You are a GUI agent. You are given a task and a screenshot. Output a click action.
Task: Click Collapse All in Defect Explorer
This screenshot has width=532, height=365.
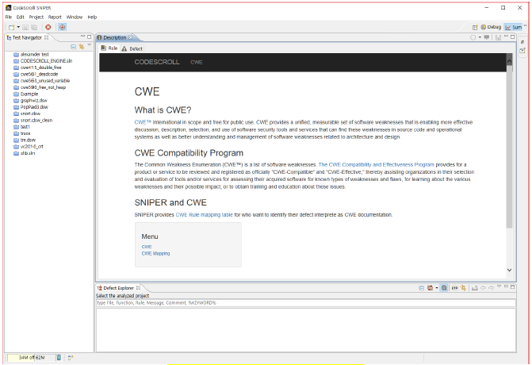[x=421, y=288]
